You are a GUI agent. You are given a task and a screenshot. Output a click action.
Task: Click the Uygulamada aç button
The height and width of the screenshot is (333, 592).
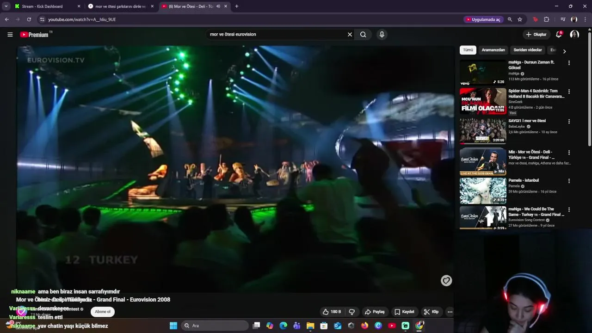[483, 19]
